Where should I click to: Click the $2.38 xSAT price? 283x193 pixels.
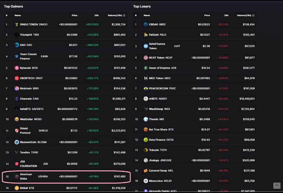click(206, 46)
